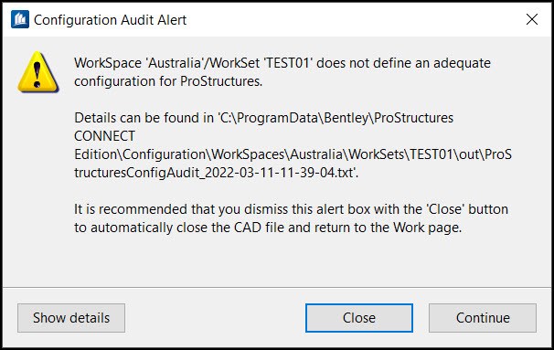Click the ConfigAudit_2022-03-11-11-39-04.txt filename line

click(217, 173)
